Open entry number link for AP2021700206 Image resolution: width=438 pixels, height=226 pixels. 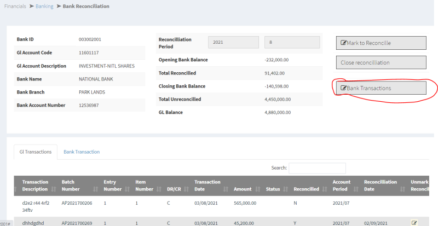point(105,202)
